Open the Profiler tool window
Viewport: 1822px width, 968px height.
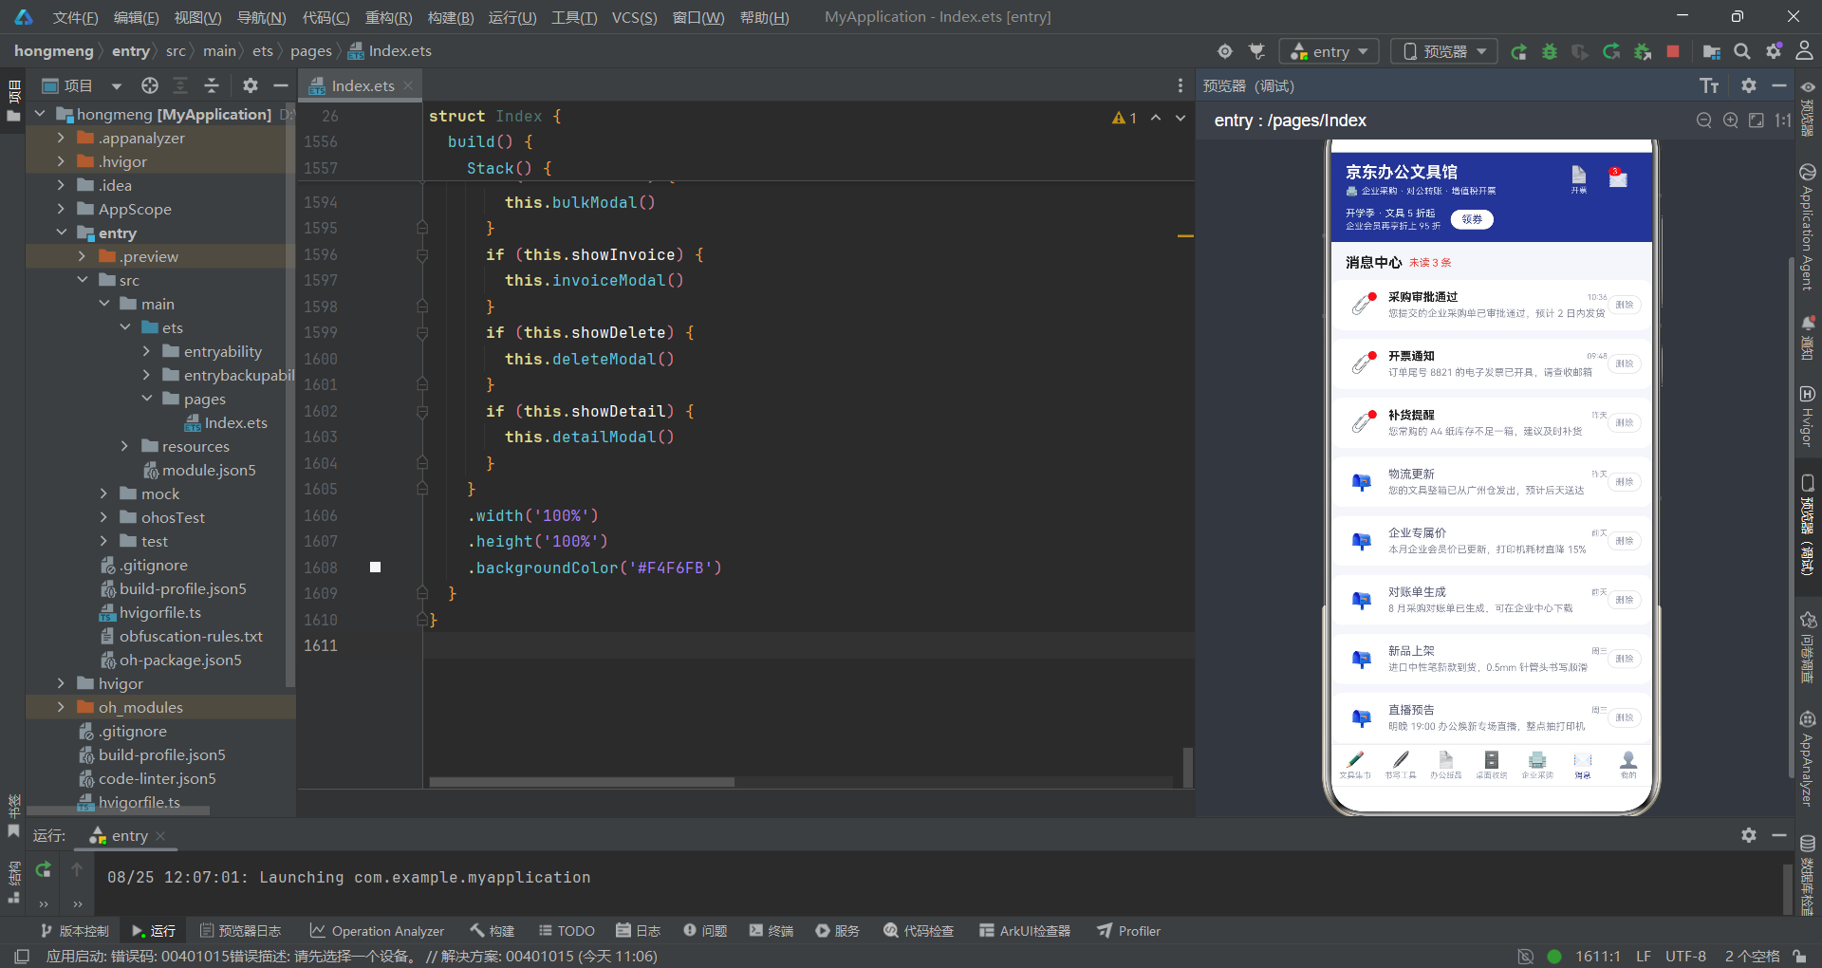(1129, 931)
